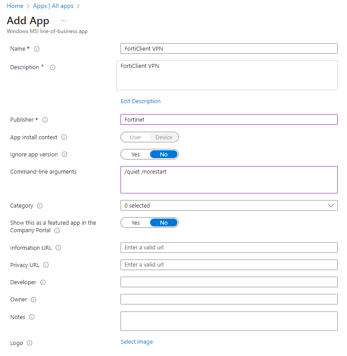Show info icon beside Category
The image size is (347, 356).
pos(40,206)
